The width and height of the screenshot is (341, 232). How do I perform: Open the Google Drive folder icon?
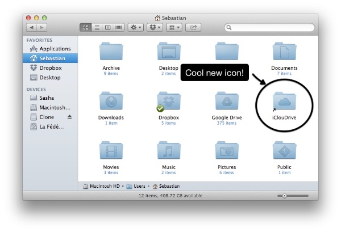227,101
